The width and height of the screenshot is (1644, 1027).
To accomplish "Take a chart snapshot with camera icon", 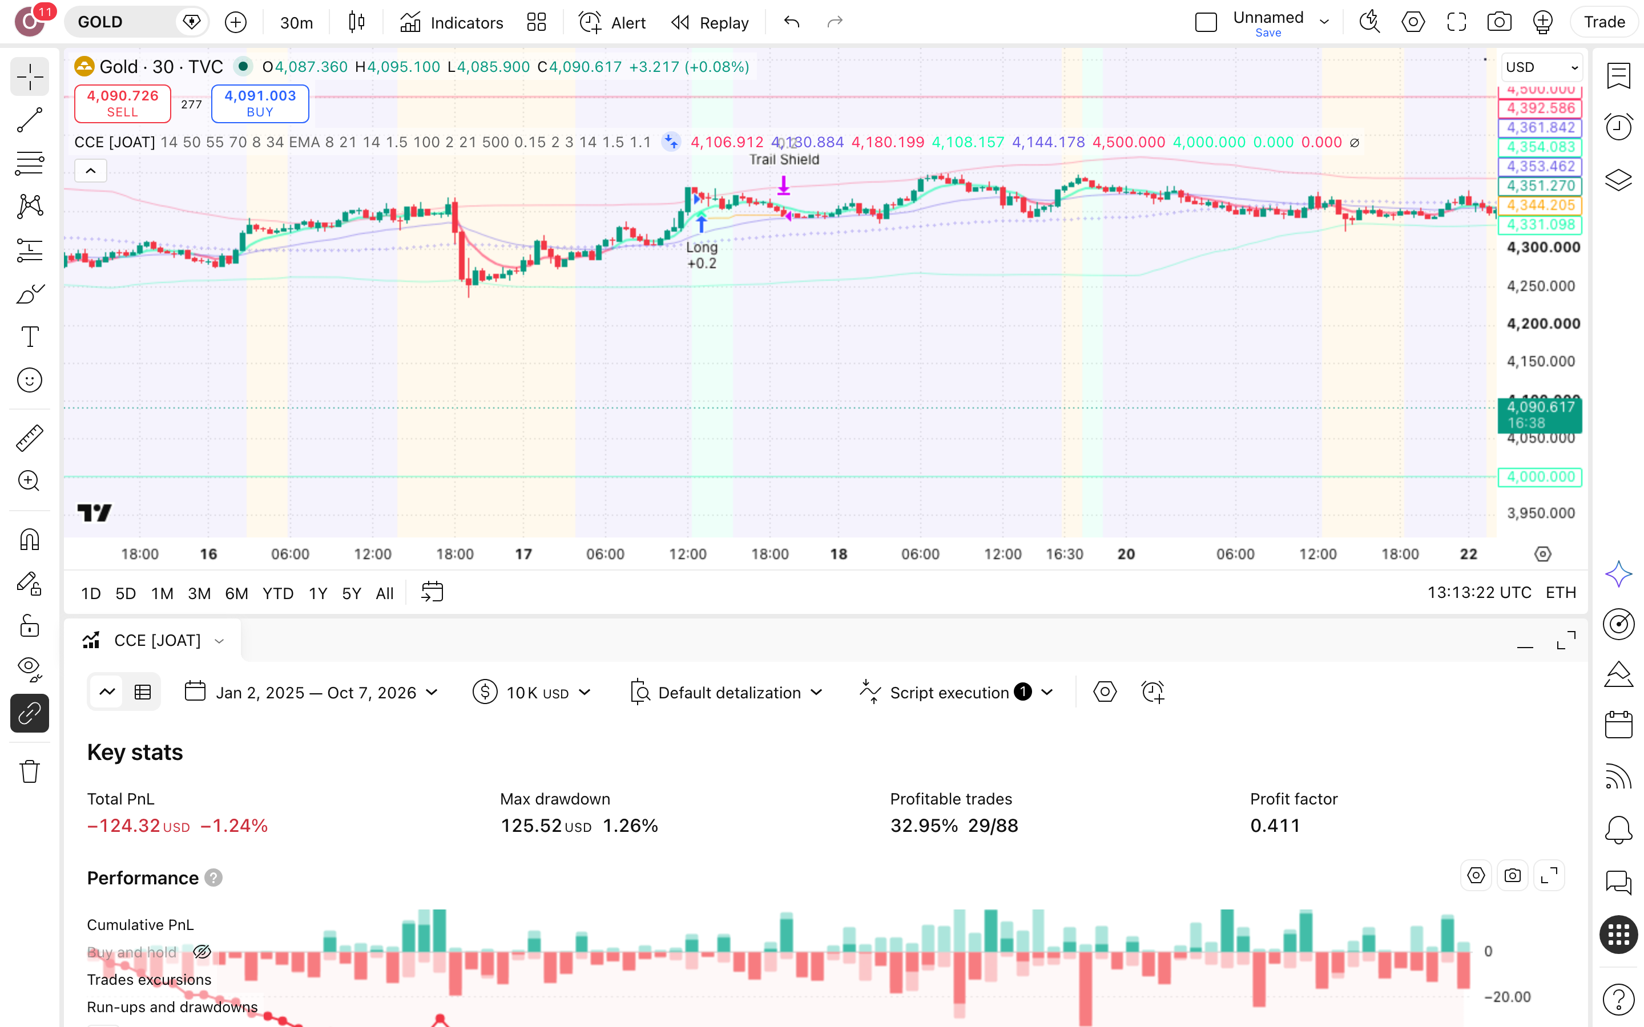I will coord(1500,22).
